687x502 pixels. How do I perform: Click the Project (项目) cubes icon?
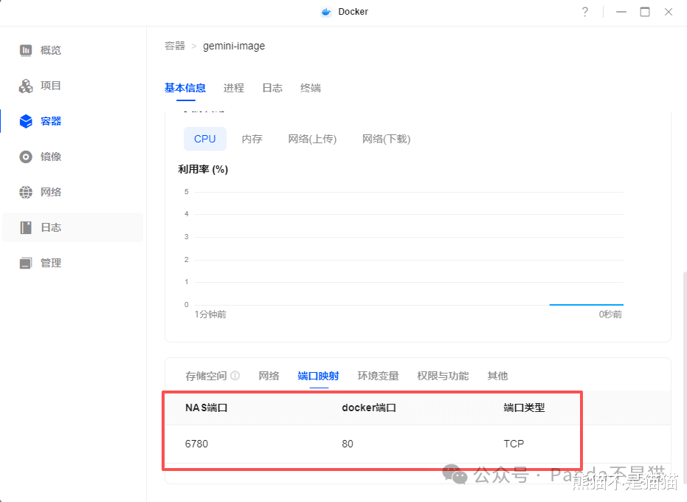(x=26, y=86)
